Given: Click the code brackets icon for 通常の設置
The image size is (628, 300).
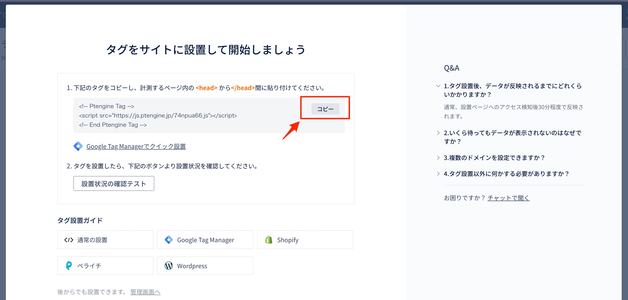Looking at the screenshot, I should pos(69,240).
